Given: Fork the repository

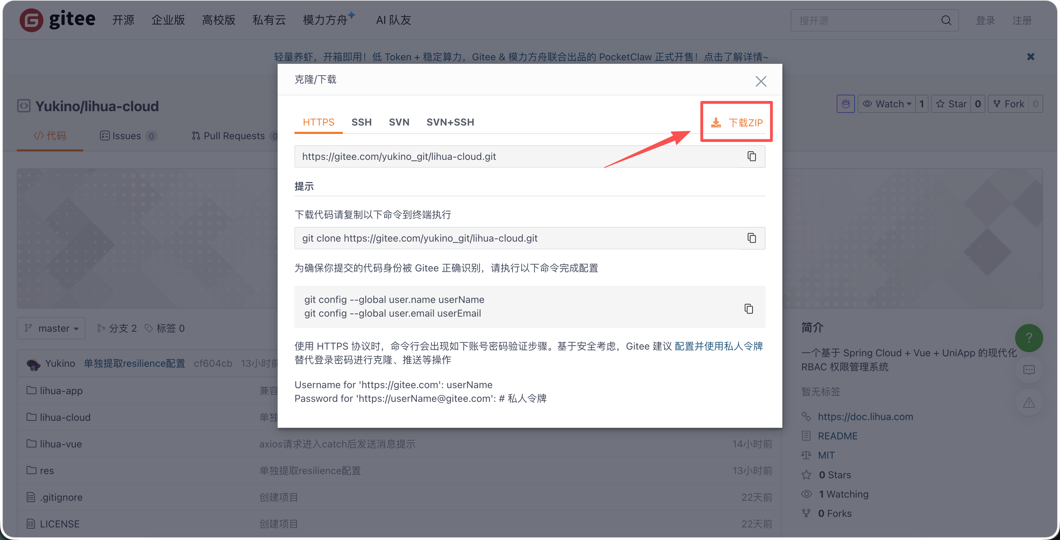Looking at the screenshot, I should (1008, 104).
